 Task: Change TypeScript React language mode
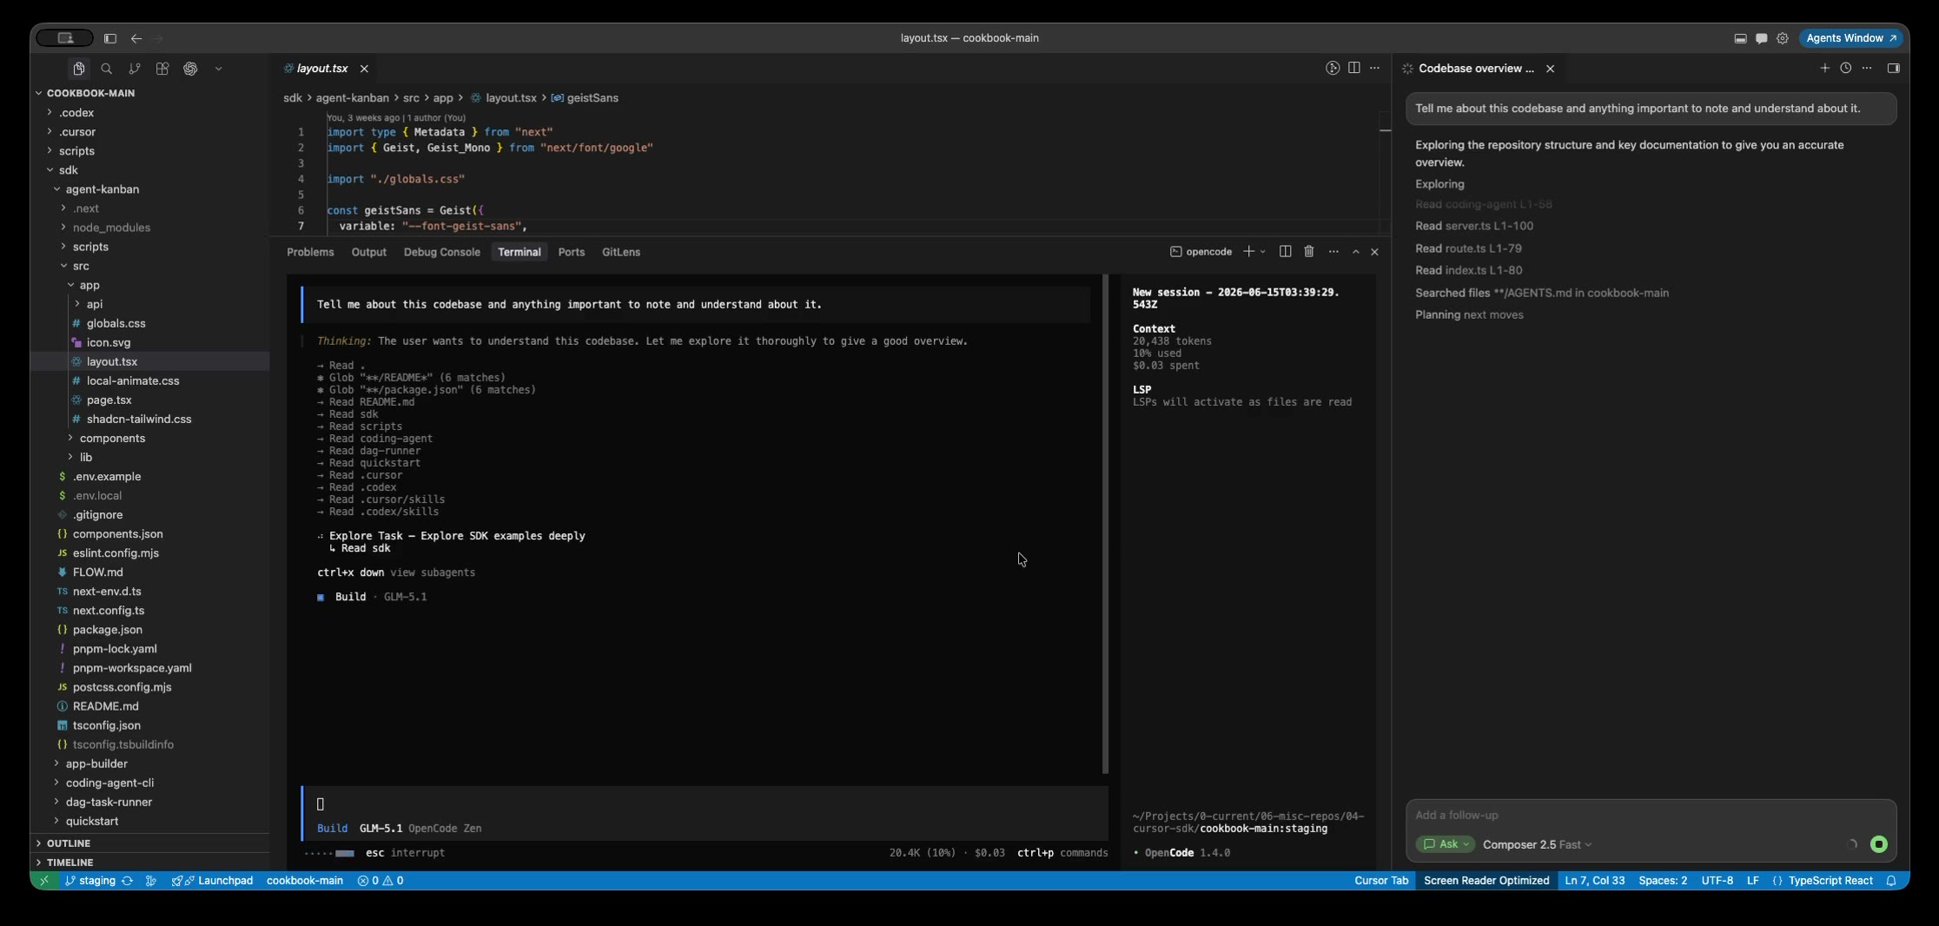[1830, 881]
